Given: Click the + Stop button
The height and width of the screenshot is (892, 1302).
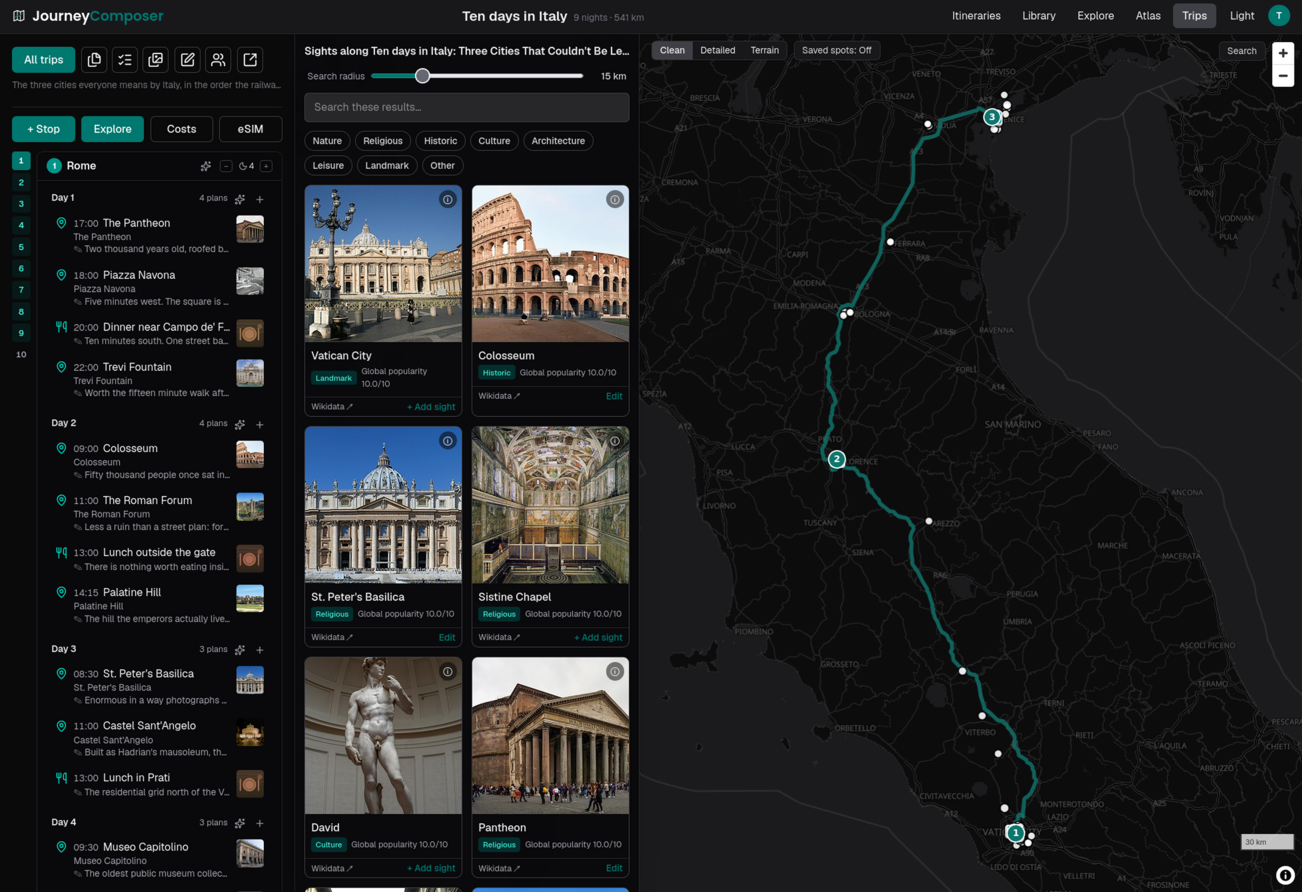Looking at the screenshot, I should point(43,129).
